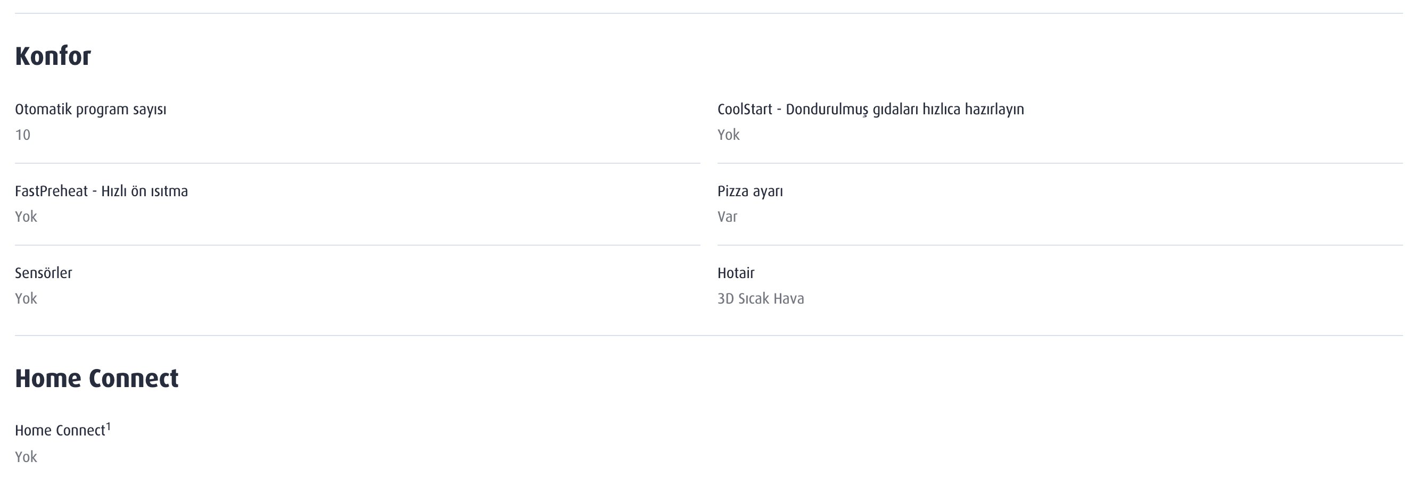Select the Home Connect feature label
The width and height of the screenshot is (1418, 486).
point(60,431)
